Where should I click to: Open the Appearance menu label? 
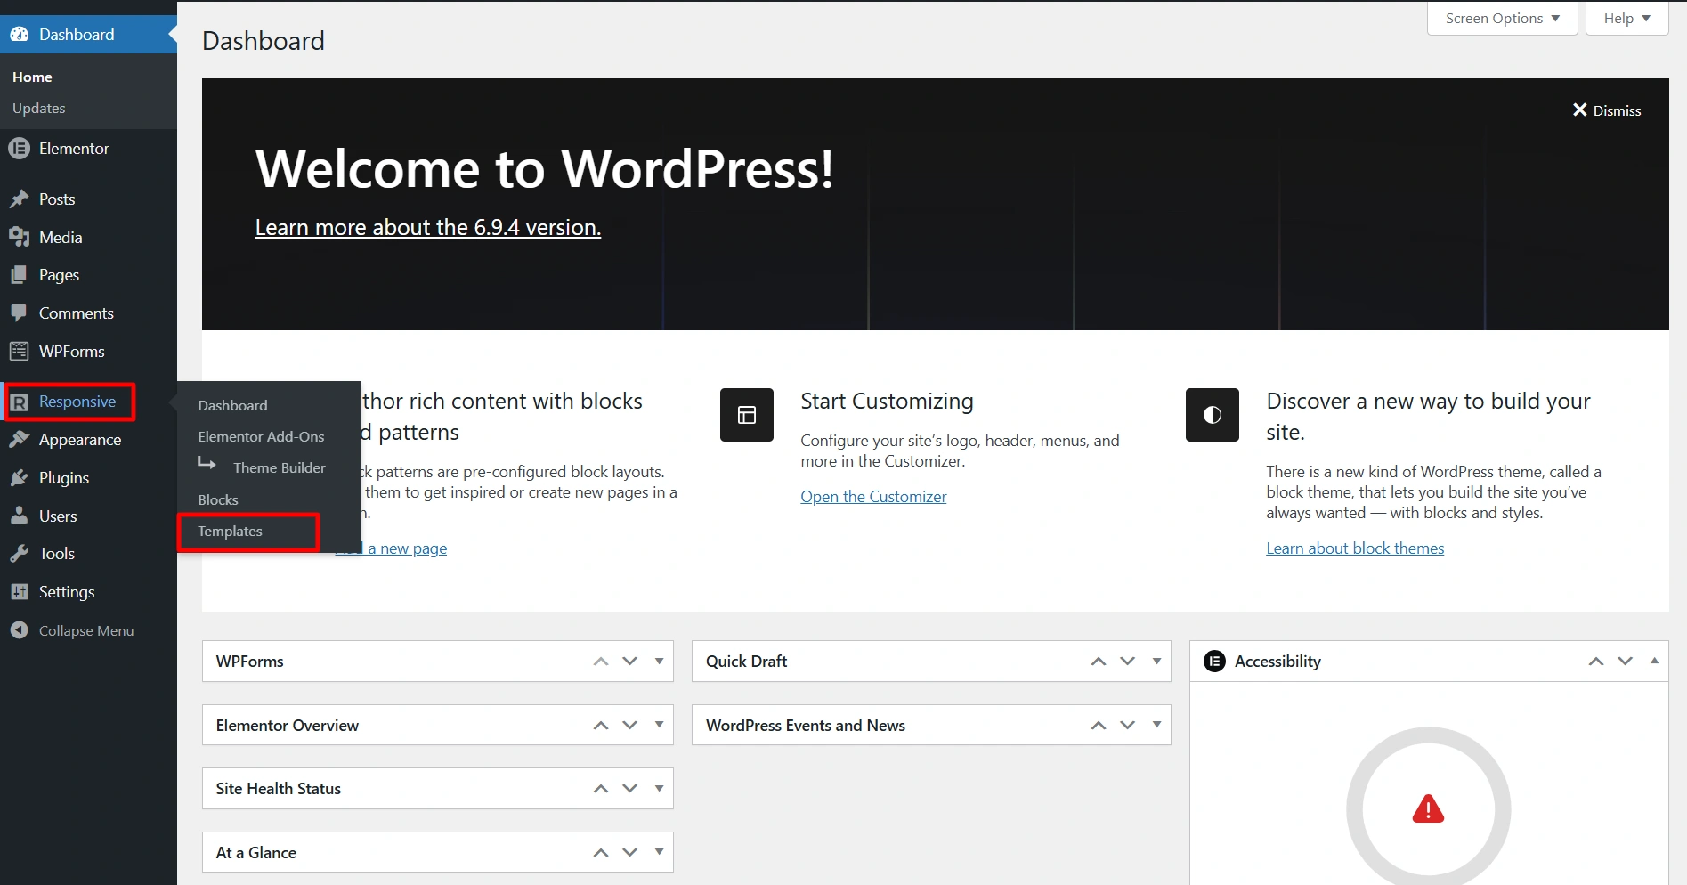coord(80,440)
